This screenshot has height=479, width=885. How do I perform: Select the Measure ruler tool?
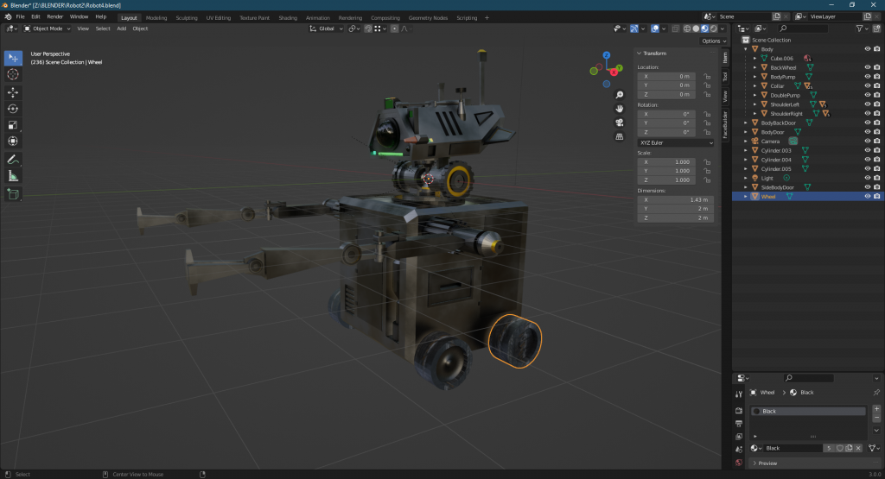click(13, 176)
